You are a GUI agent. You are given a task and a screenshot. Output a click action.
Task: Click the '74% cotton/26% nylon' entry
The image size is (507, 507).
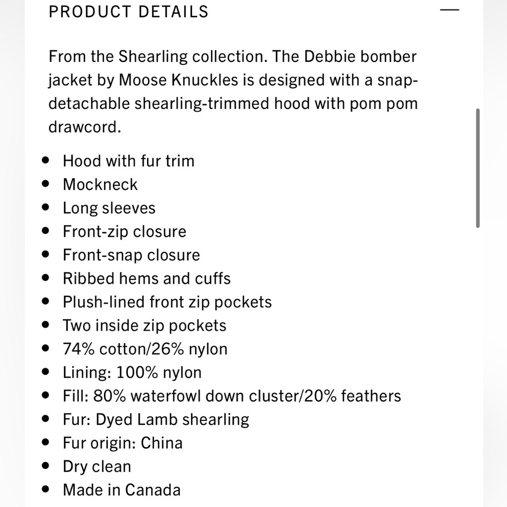click(145, 349)
